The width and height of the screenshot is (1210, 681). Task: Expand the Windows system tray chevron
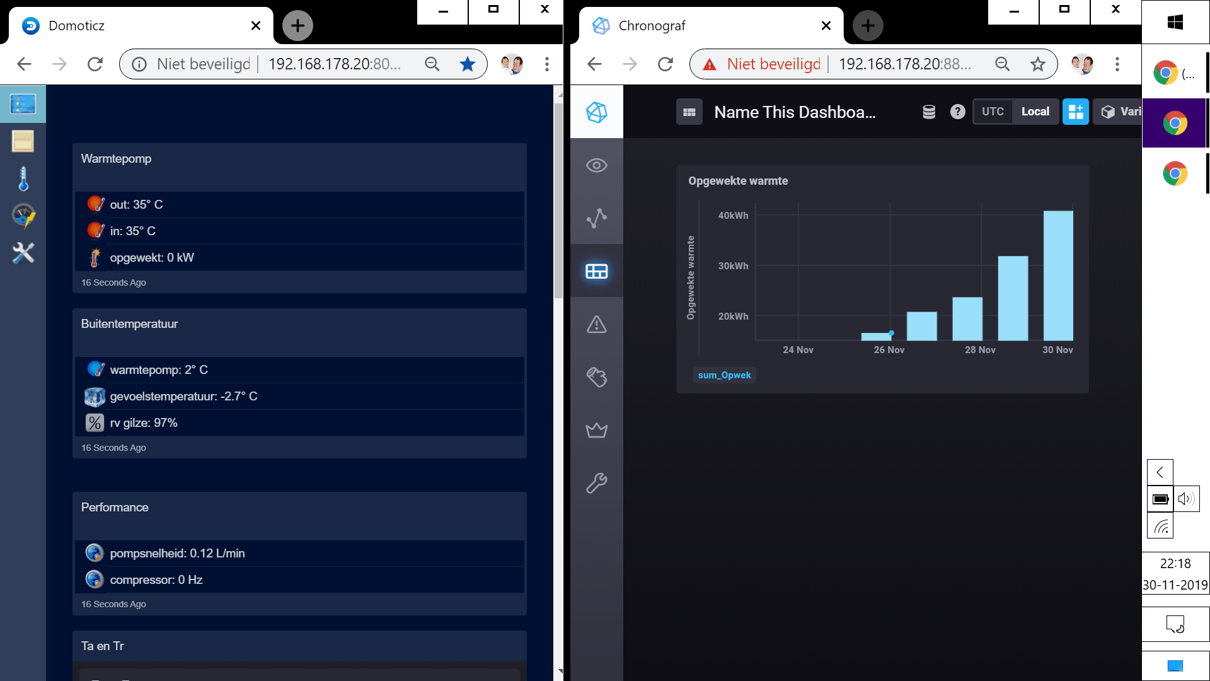coord(1160,472)
